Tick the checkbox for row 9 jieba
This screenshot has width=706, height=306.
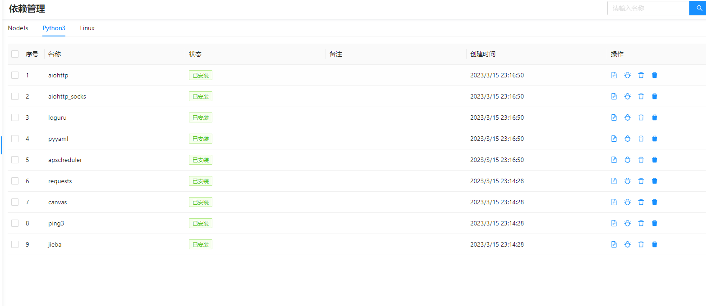tap(15, 244)
